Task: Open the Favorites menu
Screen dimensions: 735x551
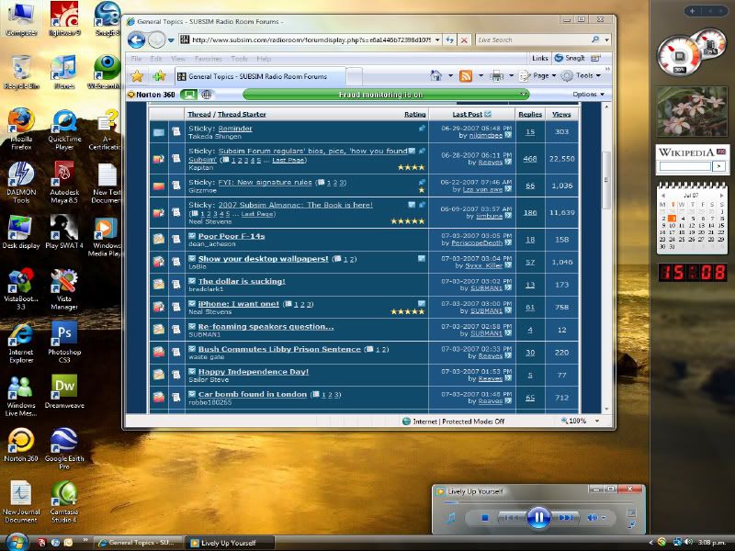Action: [209, 59]
